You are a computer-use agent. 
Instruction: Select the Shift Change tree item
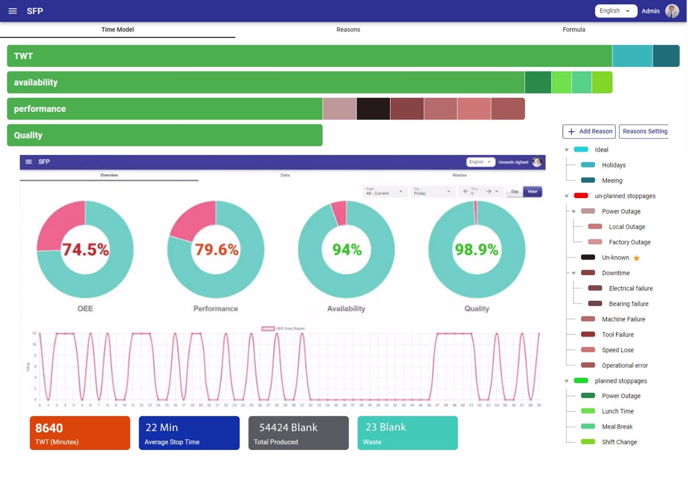(x=619, y=442)
